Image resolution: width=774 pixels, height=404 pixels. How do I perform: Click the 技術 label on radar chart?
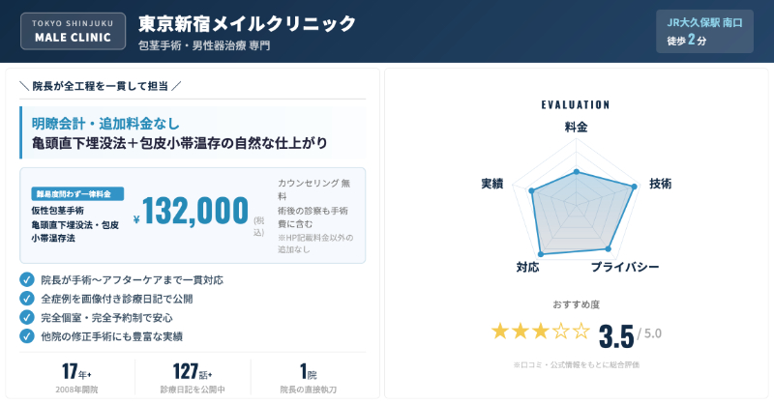(660, 184)
